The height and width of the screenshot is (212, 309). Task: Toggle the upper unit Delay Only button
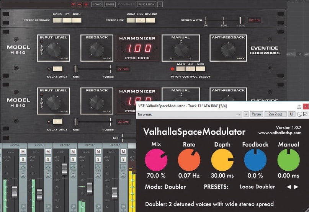coord(58,69)
